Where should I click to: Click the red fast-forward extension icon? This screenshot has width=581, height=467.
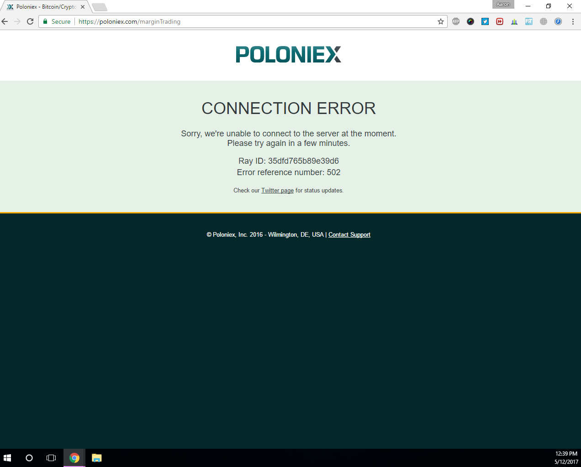pyautogui.click(x=500, y=21)
